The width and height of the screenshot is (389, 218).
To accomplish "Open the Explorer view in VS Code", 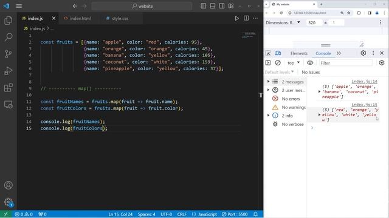I will 8,21.
